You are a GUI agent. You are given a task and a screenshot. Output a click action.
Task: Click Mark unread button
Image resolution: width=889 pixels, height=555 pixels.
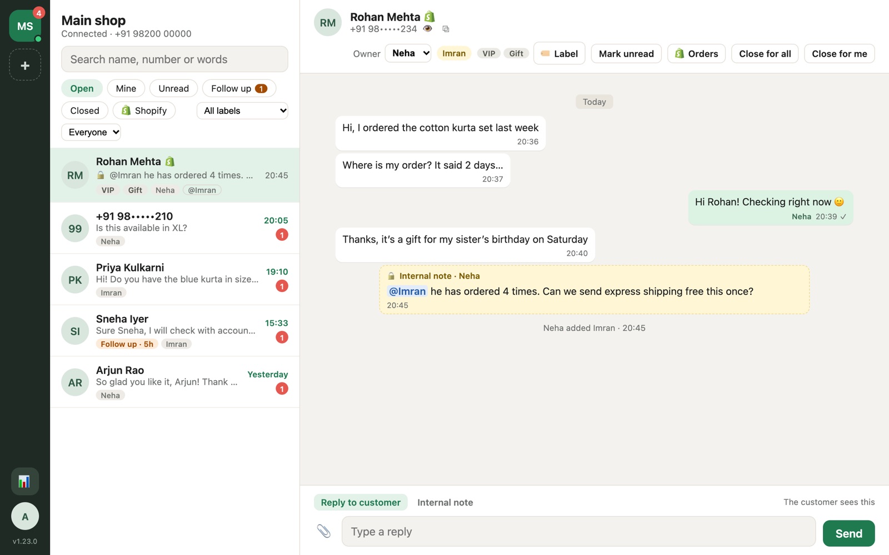626,53
